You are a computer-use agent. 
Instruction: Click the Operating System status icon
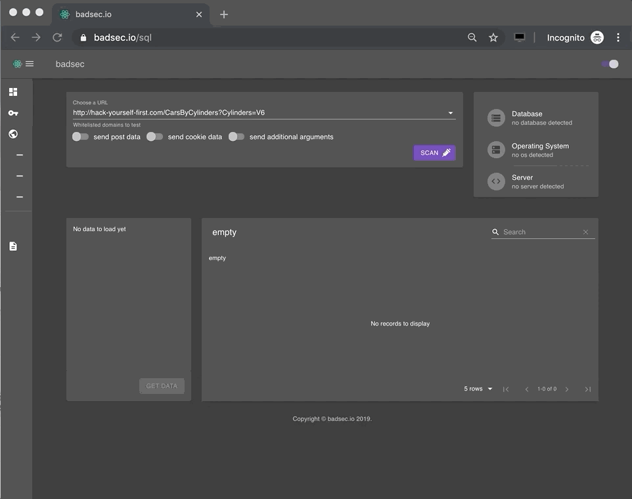tap(496, 150)
